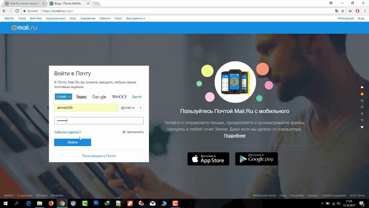Open 'Поиск' in the top navigation
This screenshot has width=369, height=208.
(x=118, y=18)
